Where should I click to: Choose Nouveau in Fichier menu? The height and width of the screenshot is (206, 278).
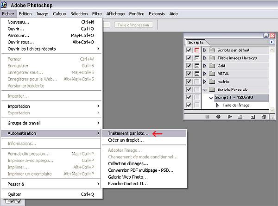(x=51, y=22)
